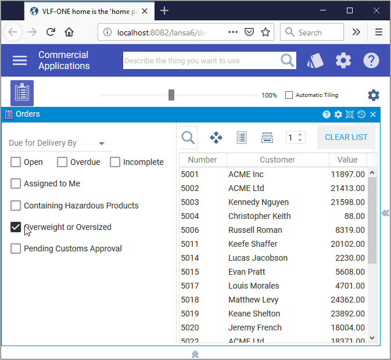This screenshot has width=391, height=360.
Task: Open the settings gear in blue header
Action: click(343, 60)
